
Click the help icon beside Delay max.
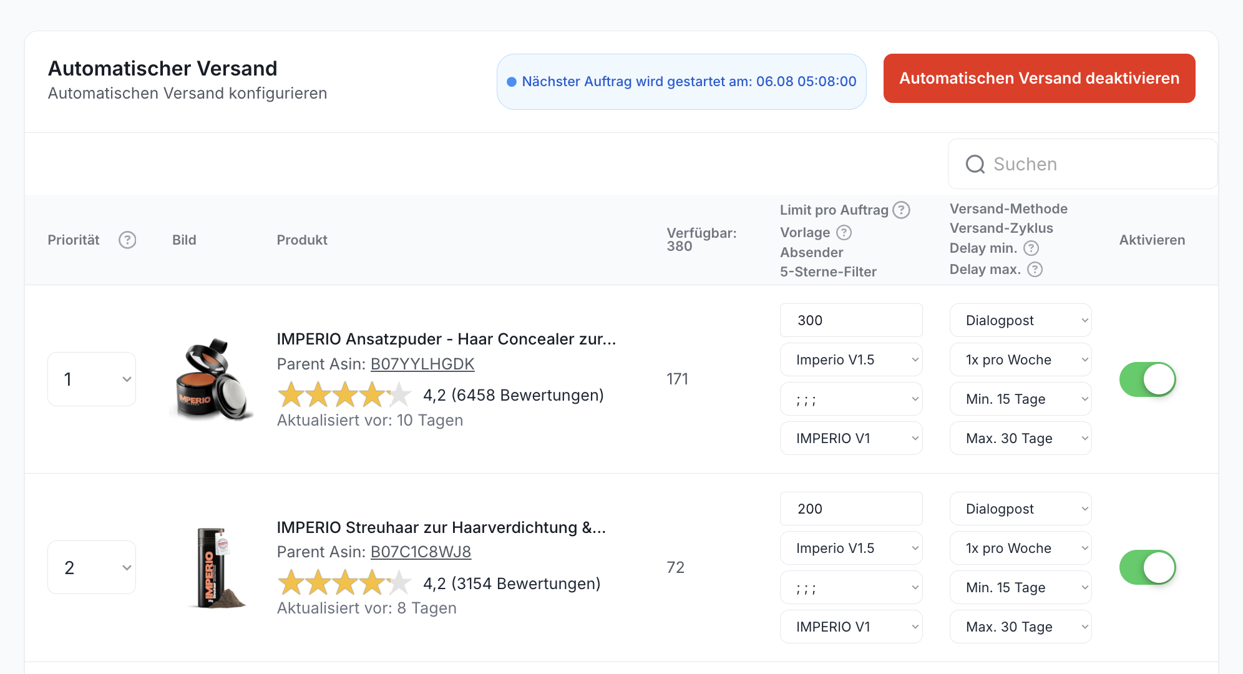(1035, 270)
